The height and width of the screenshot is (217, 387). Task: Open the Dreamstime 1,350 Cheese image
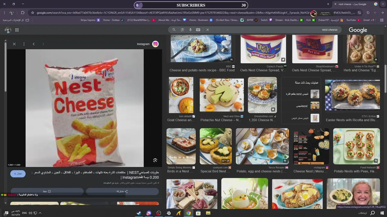[x=262, y=95]
